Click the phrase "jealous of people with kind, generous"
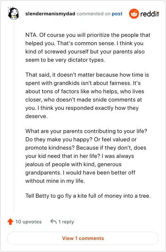The height and width of the screenshot is (252, 166). click(x=73, y=165)
